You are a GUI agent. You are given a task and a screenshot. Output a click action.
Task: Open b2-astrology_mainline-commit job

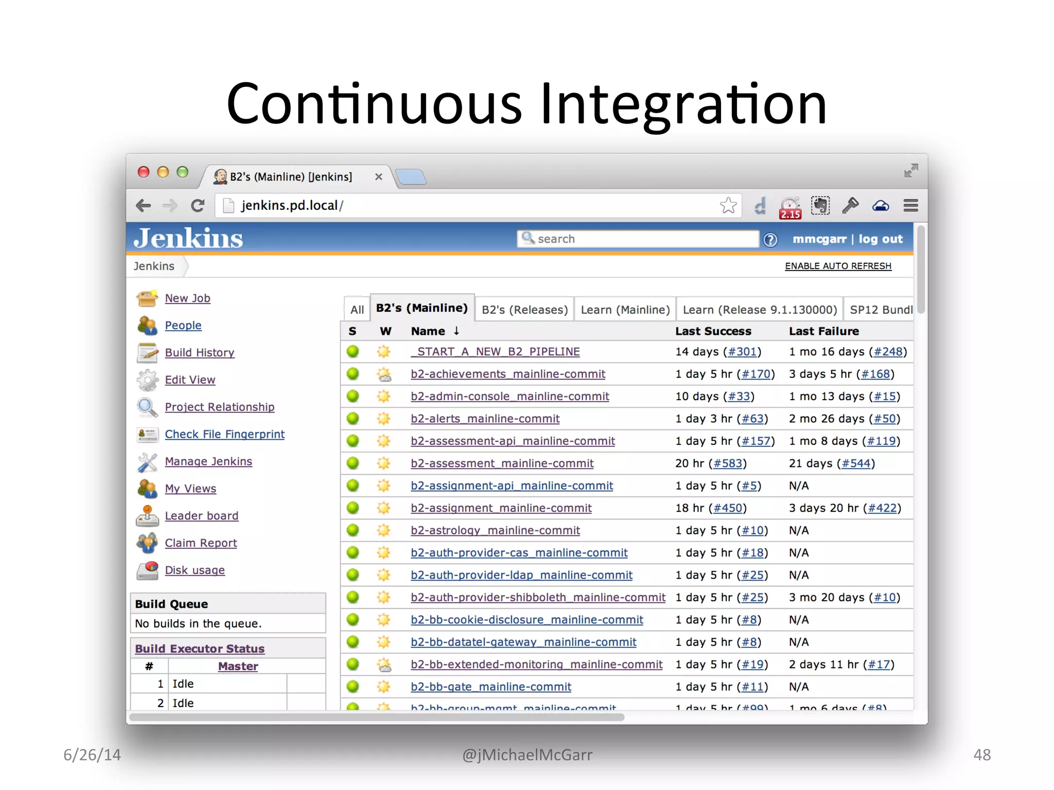point(495,530)
